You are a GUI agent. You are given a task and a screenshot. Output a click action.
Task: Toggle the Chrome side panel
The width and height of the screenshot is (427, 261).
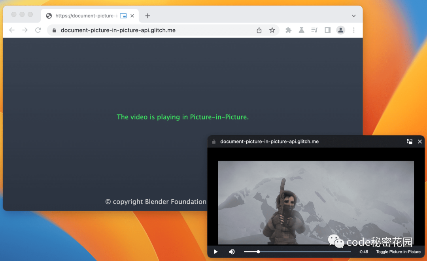coord(328,30)
